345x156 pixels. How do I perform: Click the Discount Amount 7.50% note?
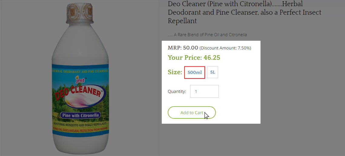coord(225,48)
